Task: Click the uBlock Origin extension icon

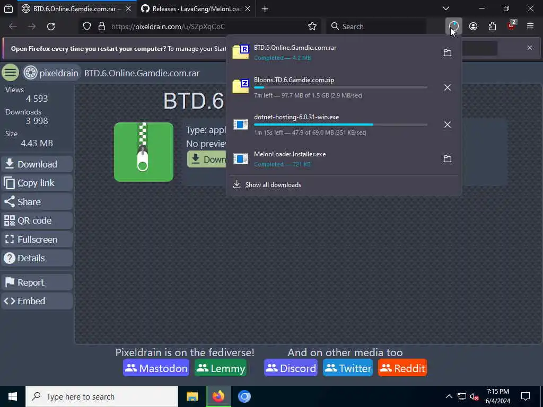Action: 512,26
